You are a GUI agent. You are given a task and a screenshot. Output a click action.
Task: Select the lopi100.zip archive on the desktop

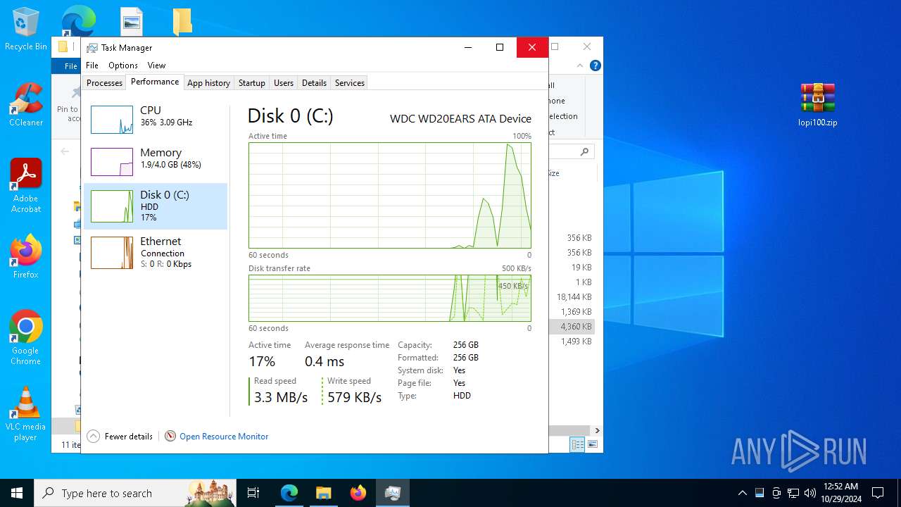click(817, 105)
